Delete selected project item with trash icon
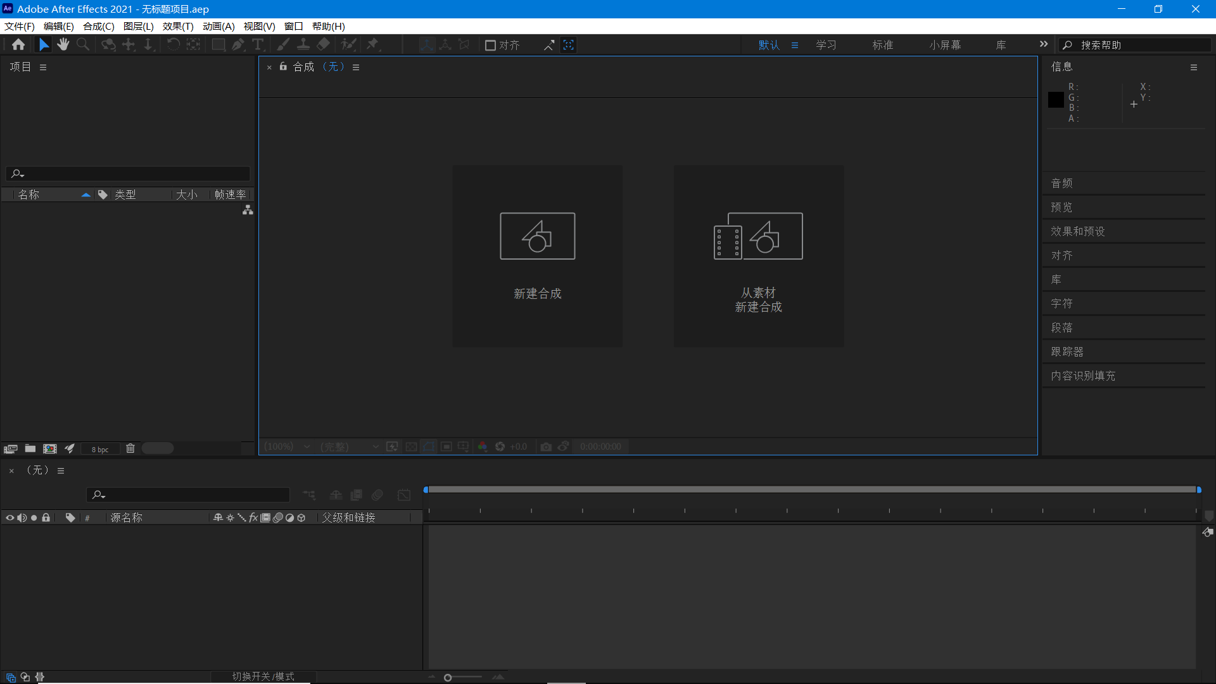This screenshot has width=1216, height=684. point(130,448)
